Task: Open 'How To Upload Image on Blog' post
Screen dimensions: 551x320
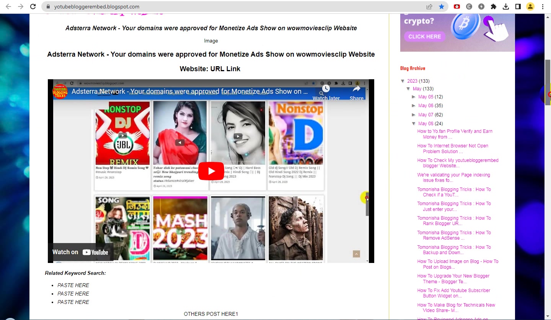Action: pos(458,264)
